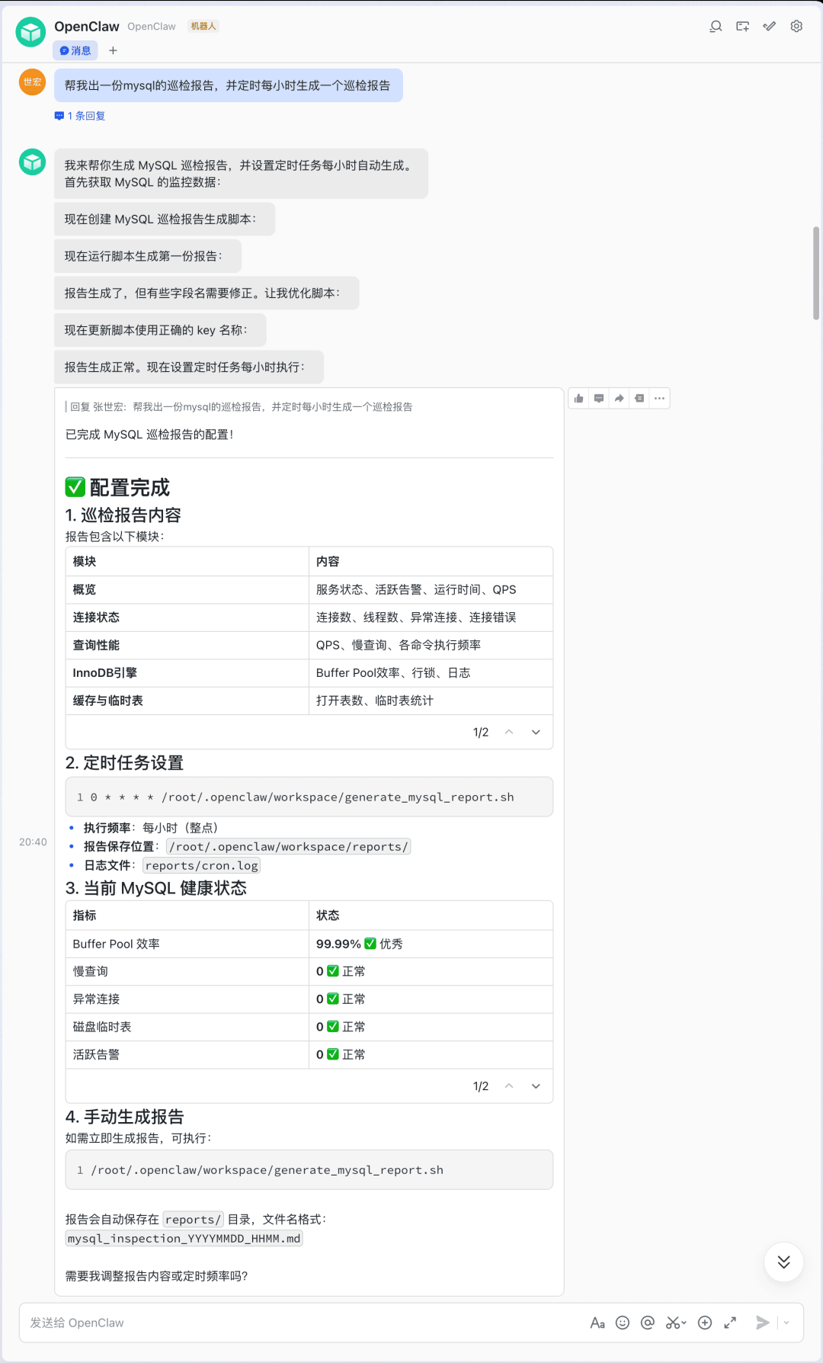Click the message 现在运行脚本生成第一份报告
This screenshot has height=1363, width=823.
click(x=148, y=256)
